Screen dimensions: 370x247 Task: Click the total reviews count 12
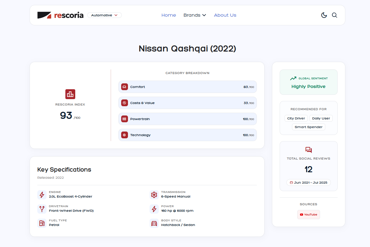(x=309, y=170)
